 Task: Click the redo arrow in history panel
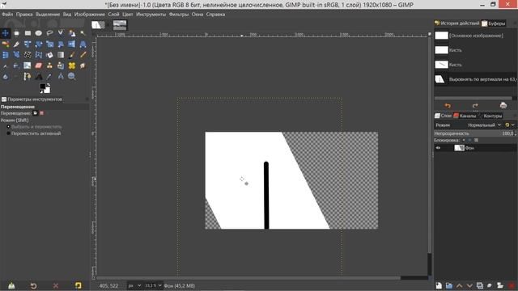pos(475,106)
